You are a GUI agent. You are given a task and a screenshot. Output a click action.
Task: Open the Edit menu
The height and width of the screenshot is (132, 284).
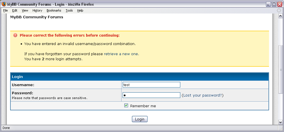(x=15, y=10)
